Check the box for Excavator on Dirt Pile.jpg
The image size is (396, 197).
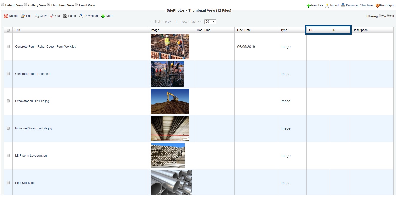8,101
